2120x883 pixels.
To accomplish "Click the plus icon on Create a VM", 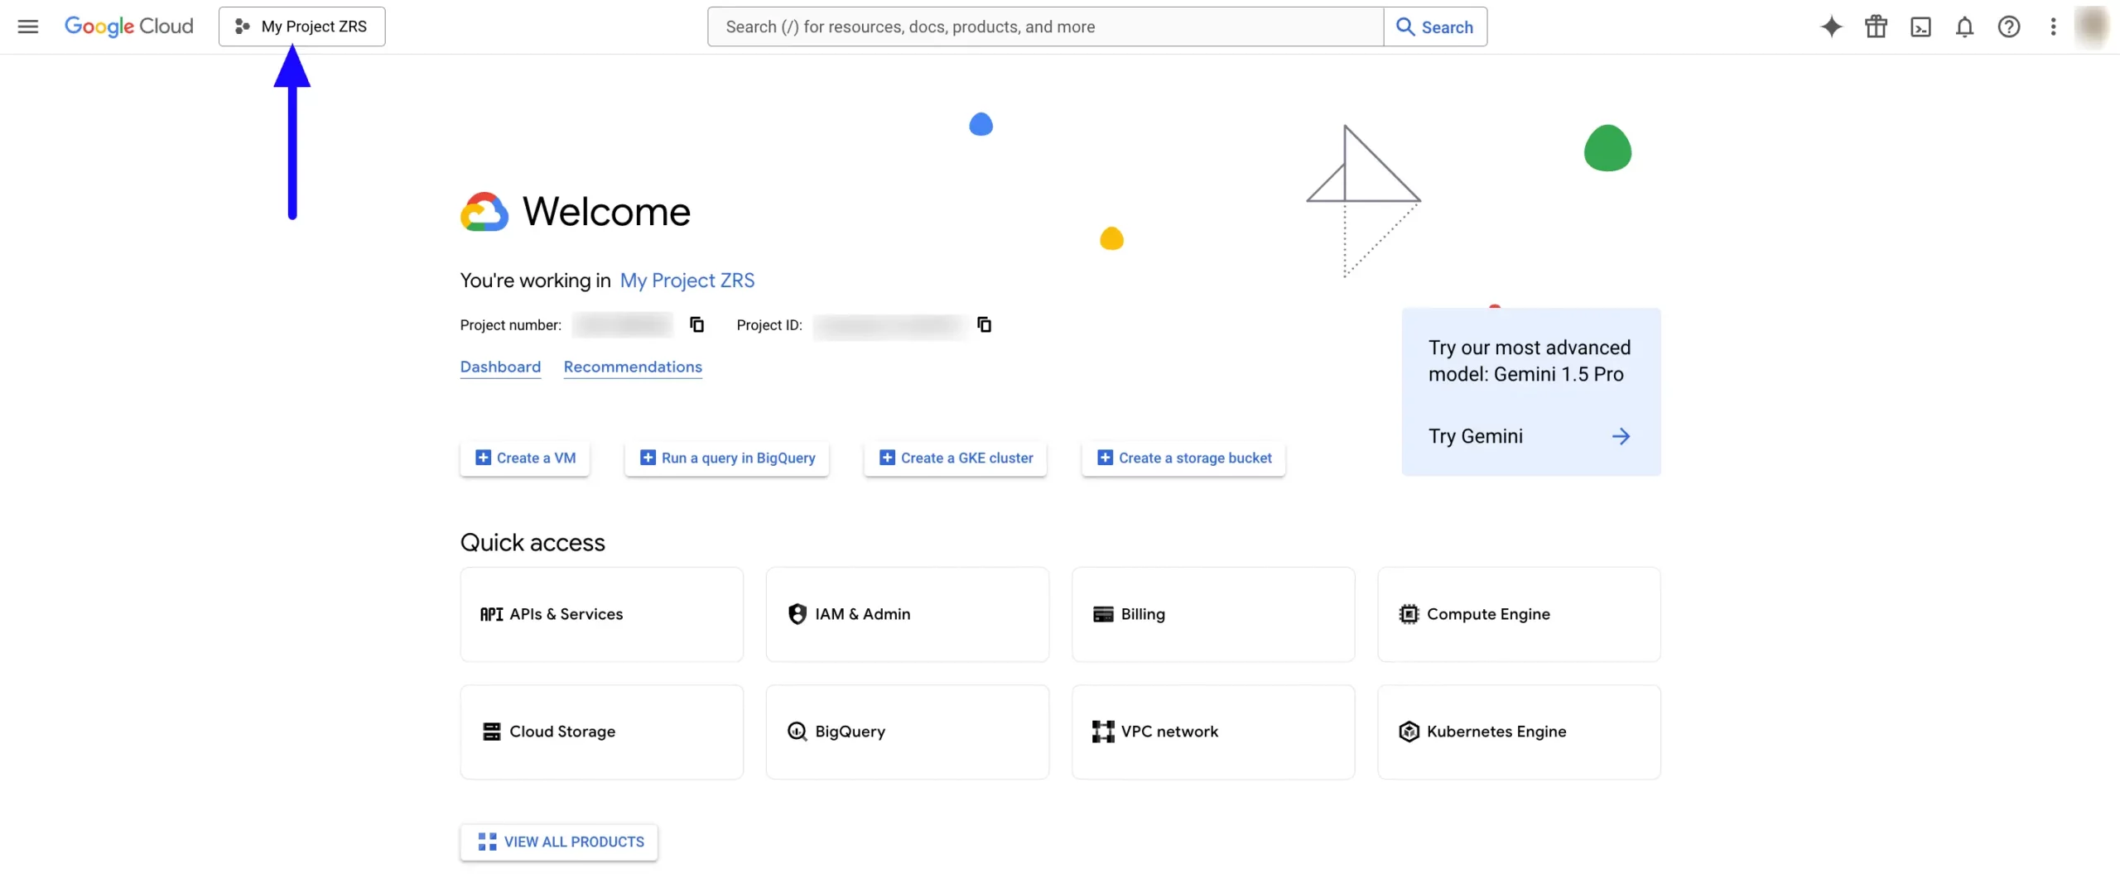I will tap(483, 458).
